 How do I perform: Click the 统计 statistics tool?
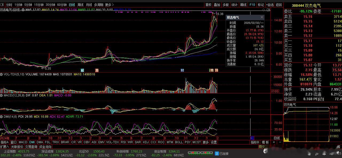pos(234,5)
